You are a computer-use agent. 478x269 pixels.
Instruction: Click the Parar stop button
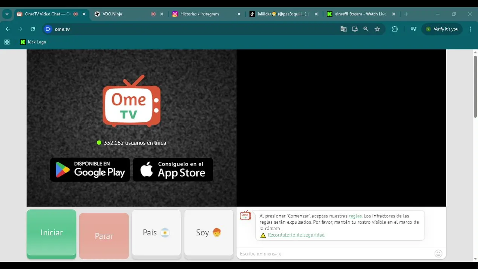(104, 236)
